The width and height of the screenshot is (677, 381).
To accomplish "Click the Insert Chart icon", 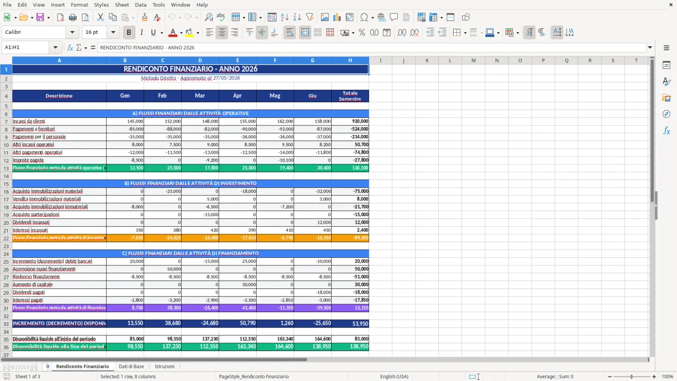I will coord(337,17).
